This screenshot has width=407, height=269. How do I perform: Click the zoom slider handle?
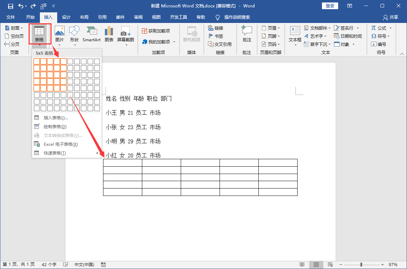[361, 264]
